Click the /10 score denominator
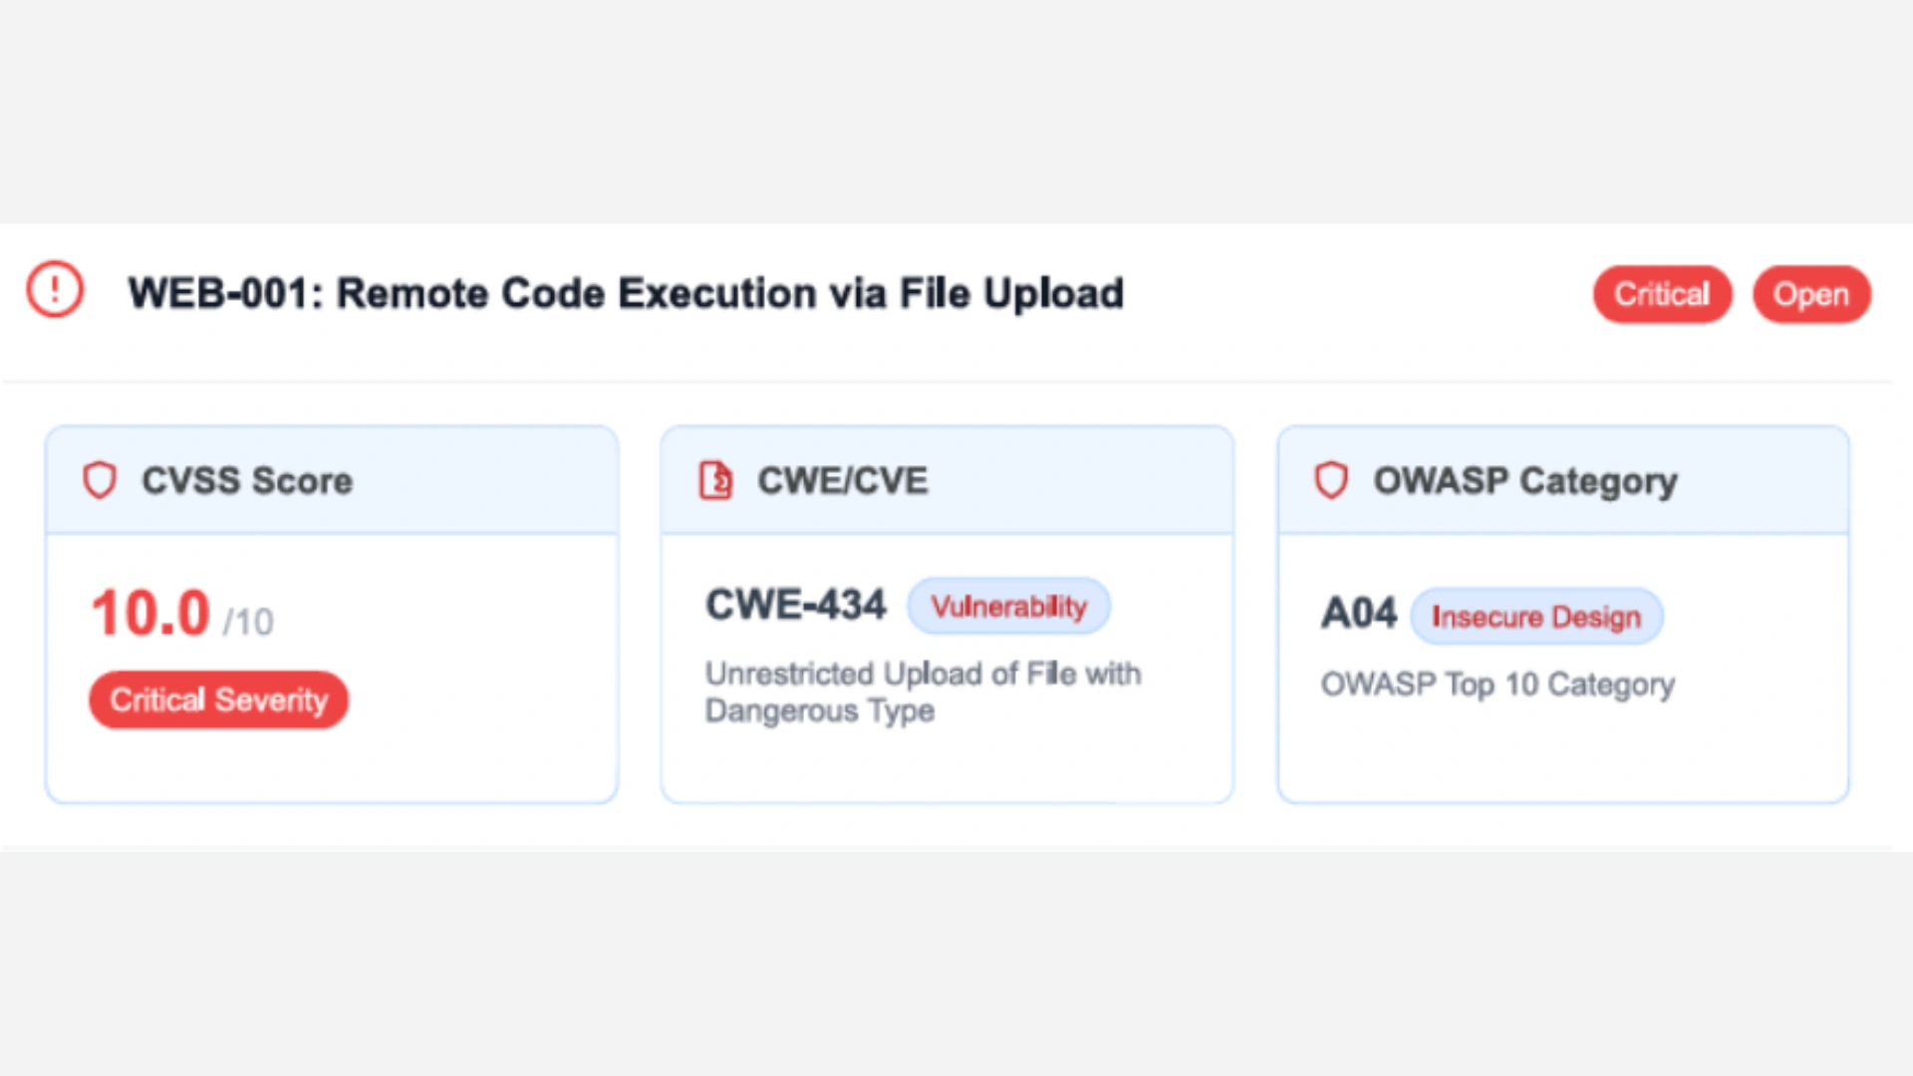Viewport: 1913px width, 1076px height. 248,623
